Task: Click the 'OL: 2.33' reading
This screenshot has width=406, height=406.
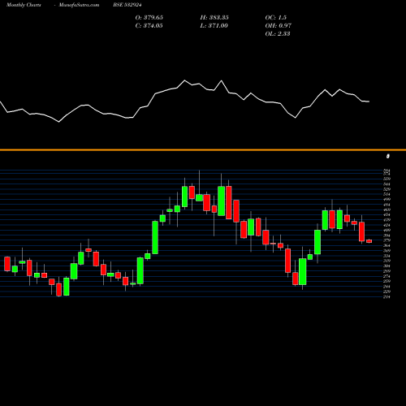Action: tap(278, 34)
